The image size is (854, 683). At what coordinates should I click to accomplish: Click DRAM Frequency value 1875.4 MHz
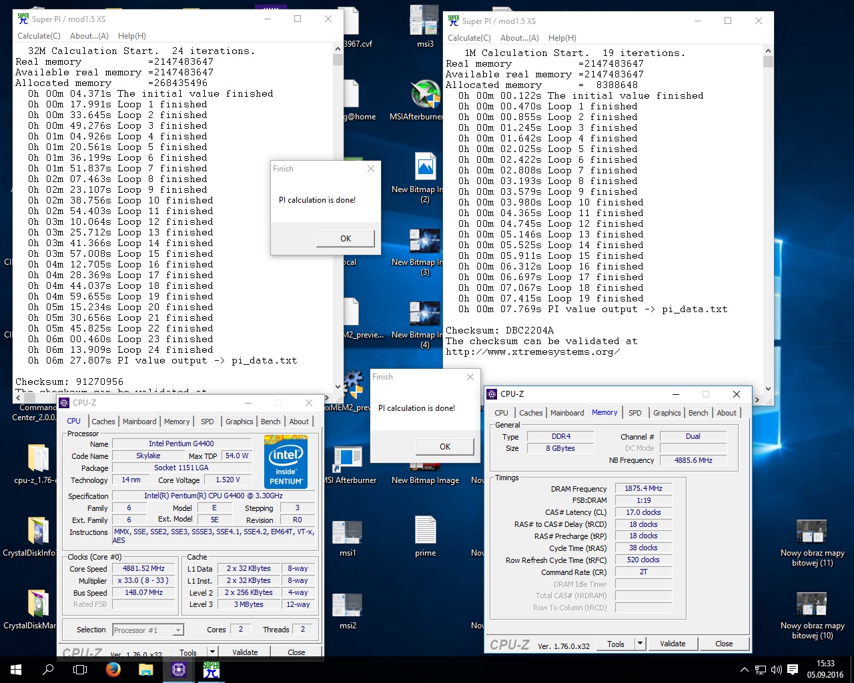643,488
